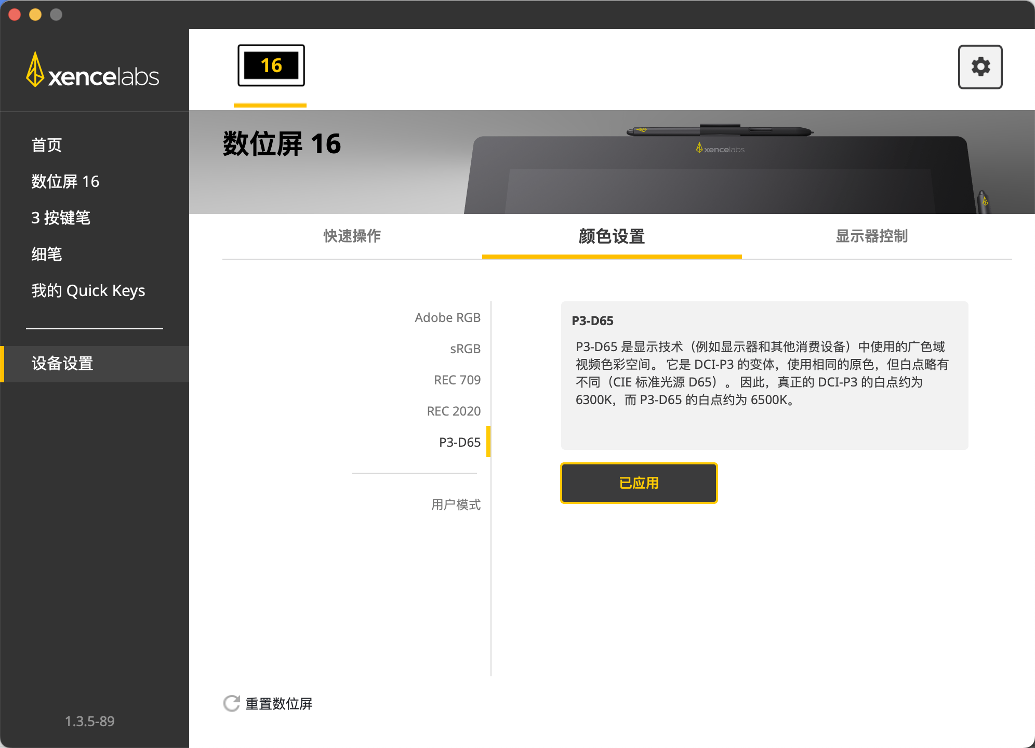The image size is (1035, 748).
Task: Open 我的 Quick Keys sidebar item
Action: click(x=88, y=290)
